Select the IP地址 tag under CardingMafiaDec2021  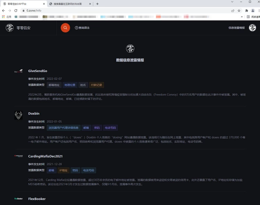[x=63, y=170]
